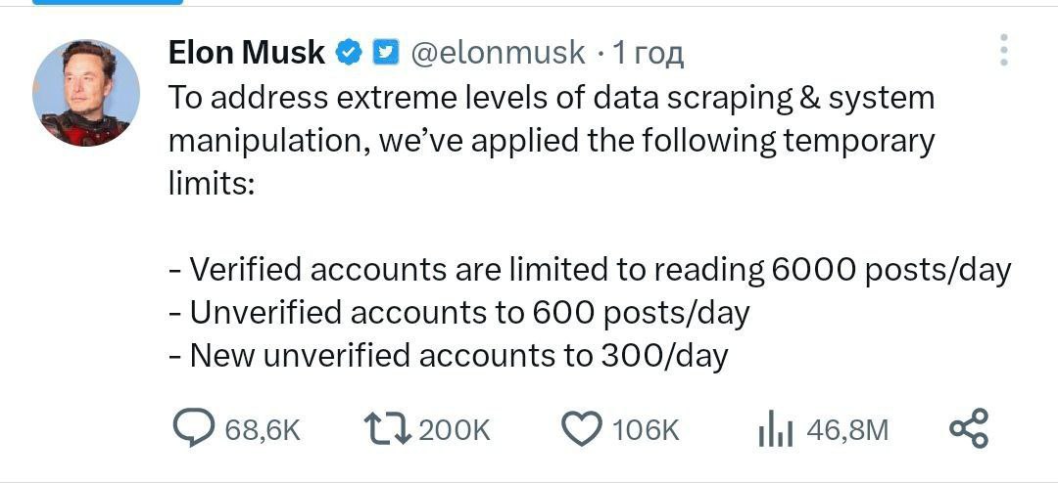Click the Elon Musk display name
This screenshot has width=1058, height=483.
(x=246, y=52)
